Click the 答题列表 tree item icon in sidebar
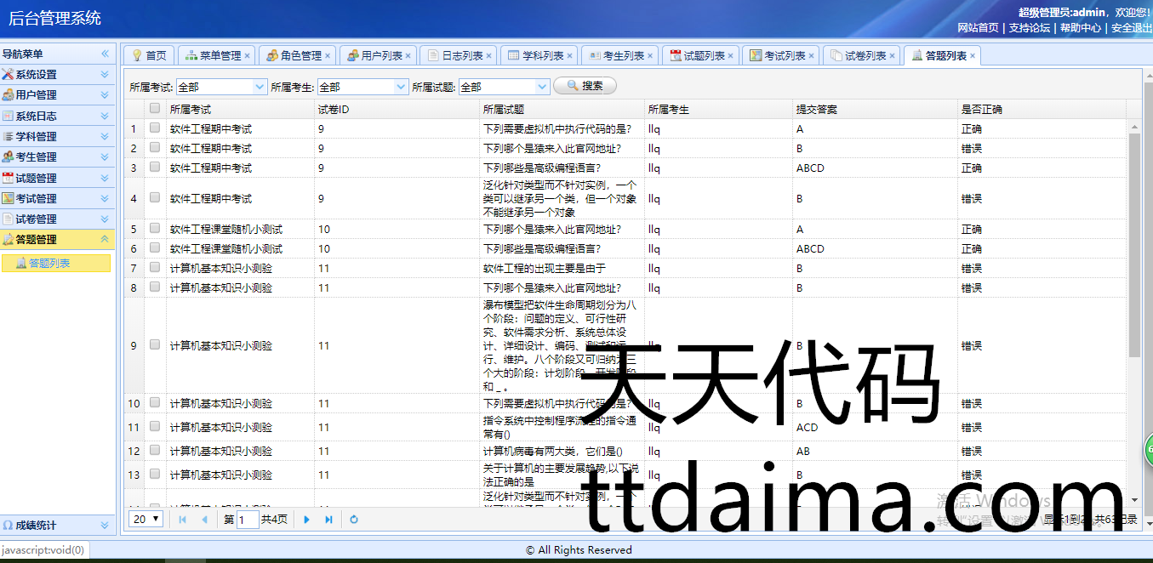Viewport: 1153px width, 563px height. pos(21,264)
